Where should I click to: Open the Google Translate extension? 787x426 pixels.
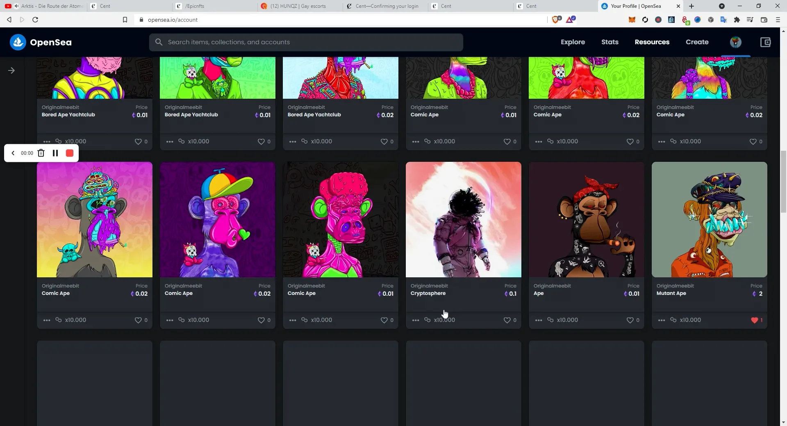tap(724, 20)
